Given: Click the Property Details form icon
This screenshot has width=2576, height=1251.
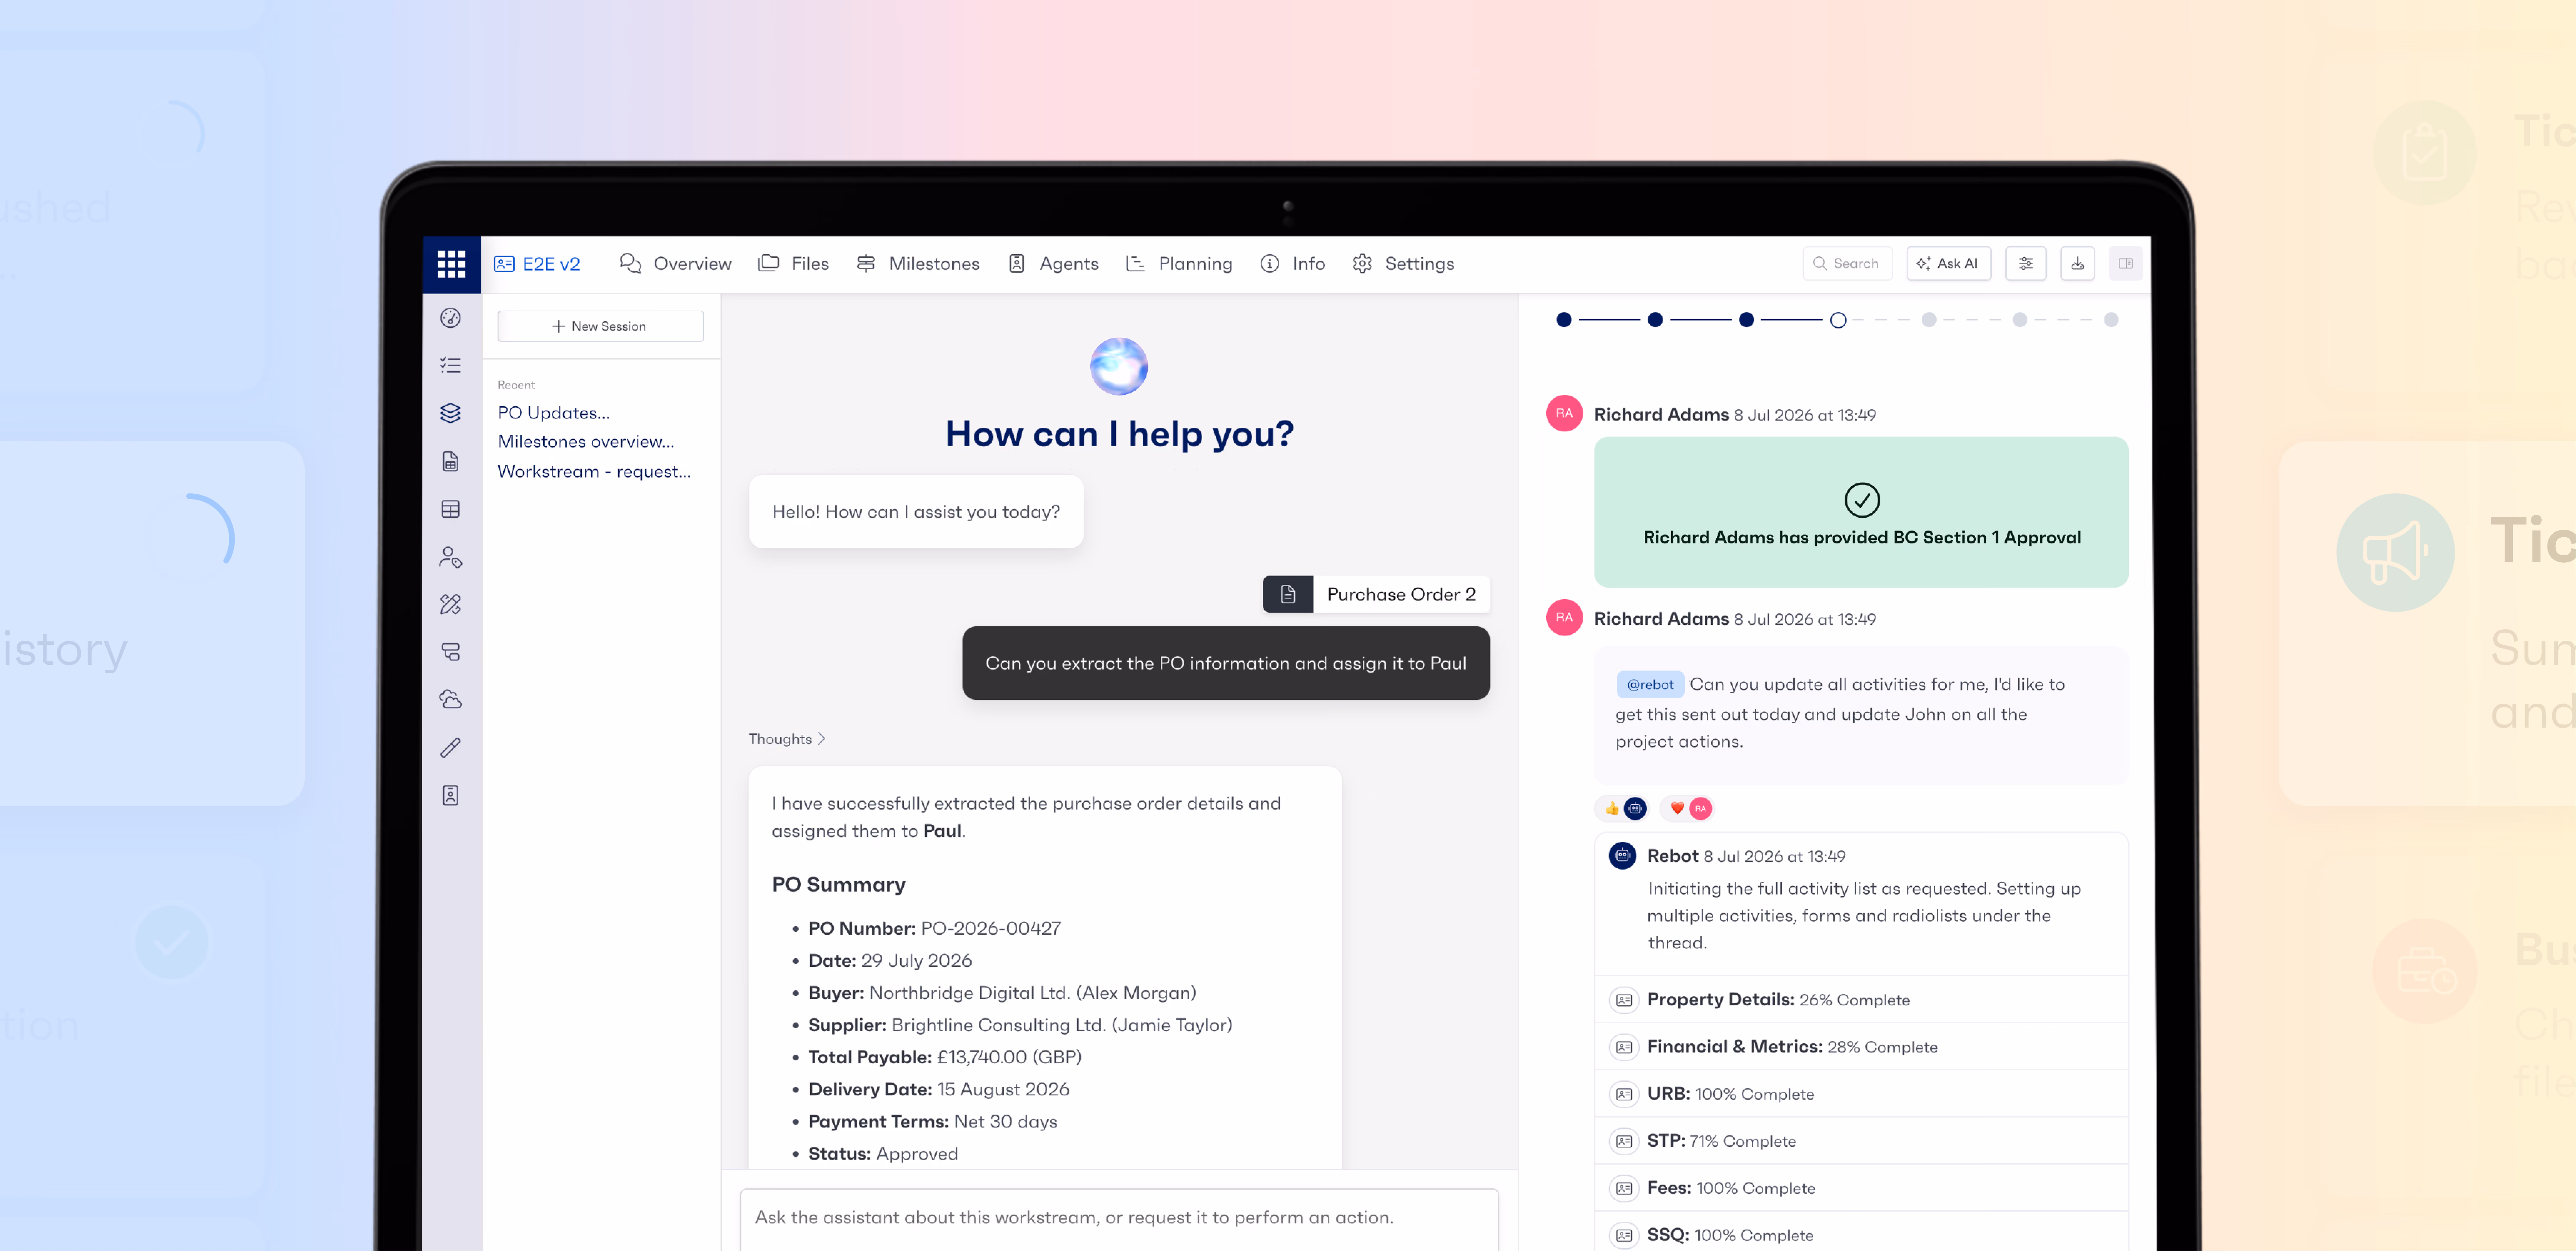Looking at the screenshot, I should click(x=1624, y=1000).
